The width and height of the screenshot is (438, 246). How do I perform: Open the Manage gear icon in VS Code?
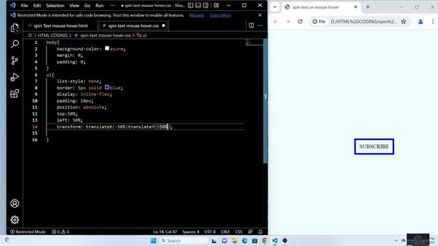click(14, 220)
